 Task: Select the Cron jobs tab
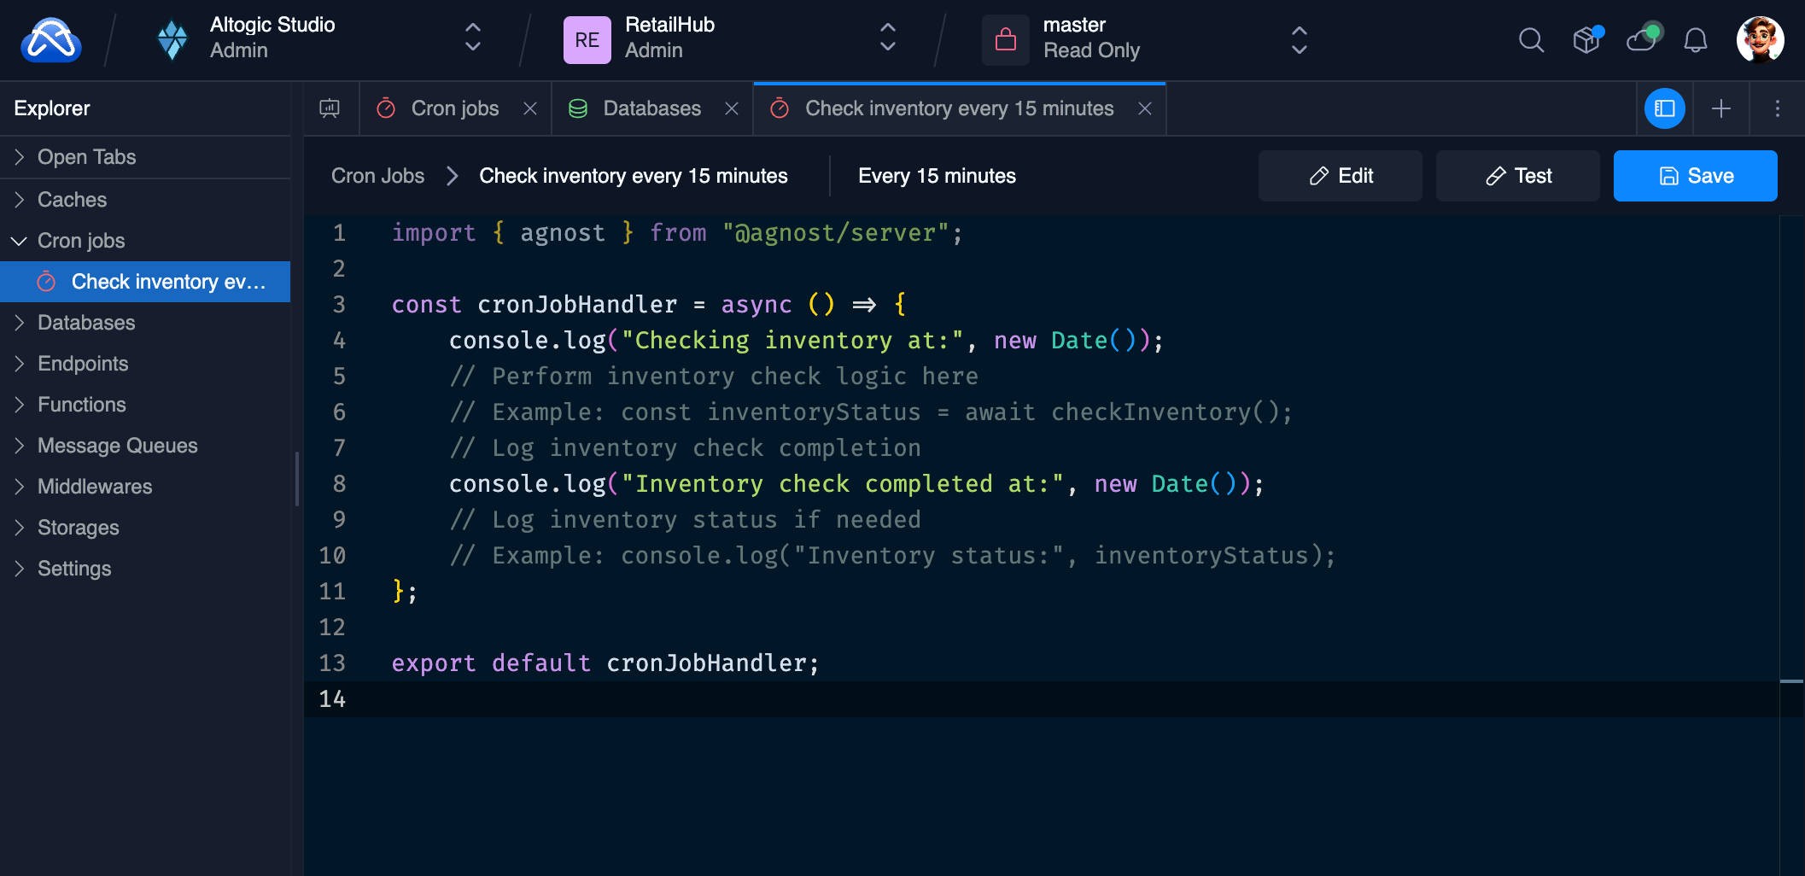tap(455, 108)
